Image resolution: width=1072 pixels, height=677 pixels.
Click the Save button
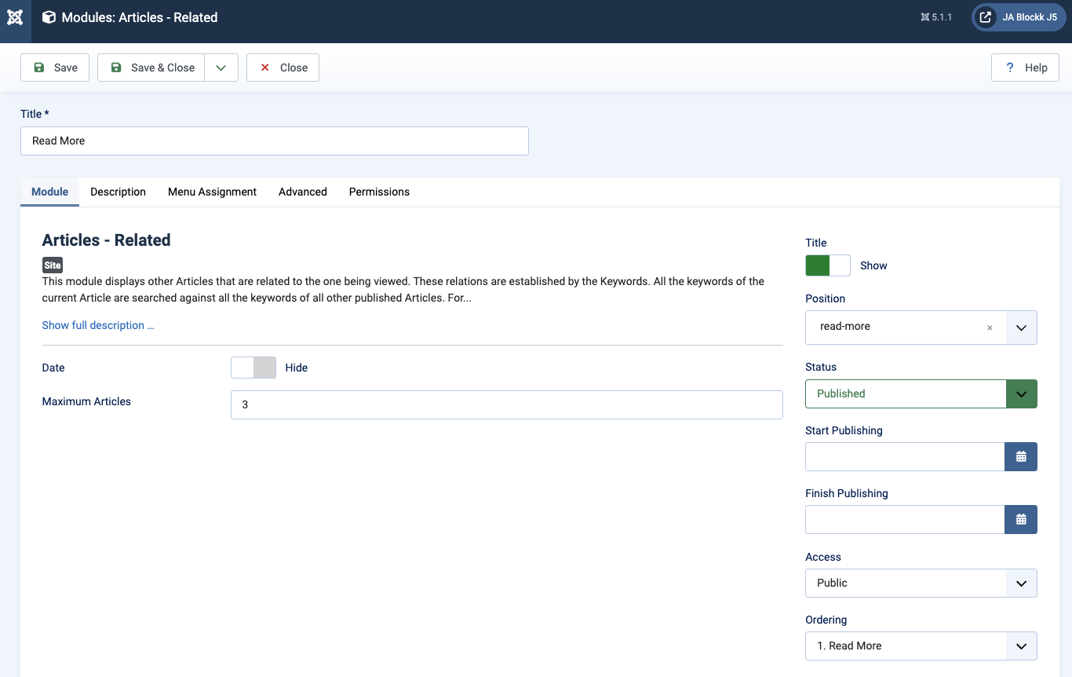click(55, 68)
